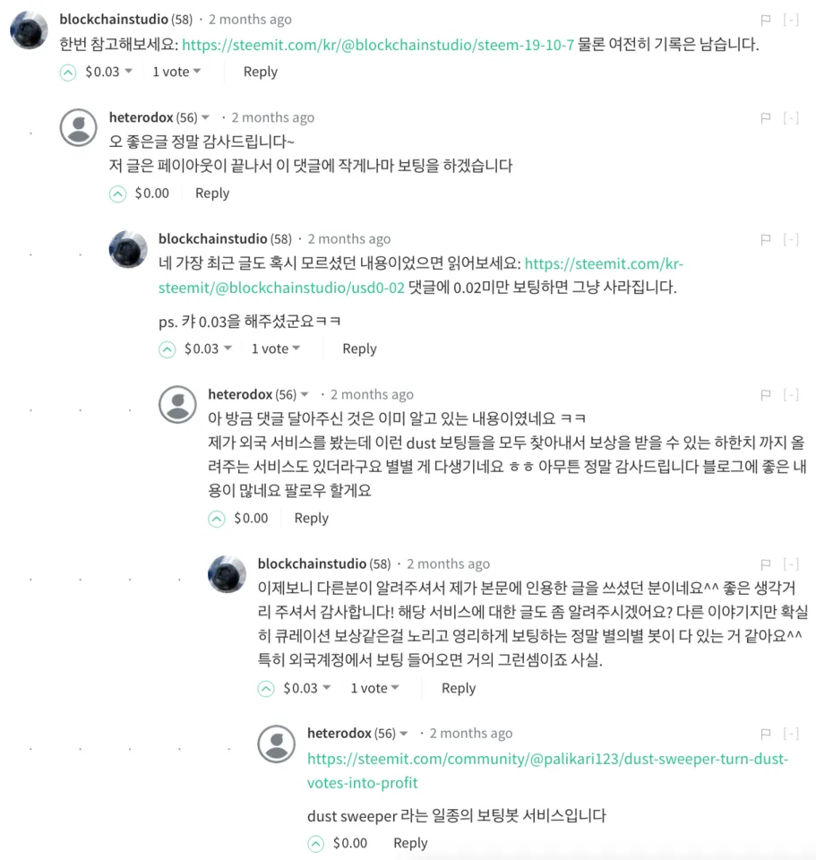Upvote heterodox's first reply showing $0.00
Screen dimensions: 816x860
pos(117,193)
